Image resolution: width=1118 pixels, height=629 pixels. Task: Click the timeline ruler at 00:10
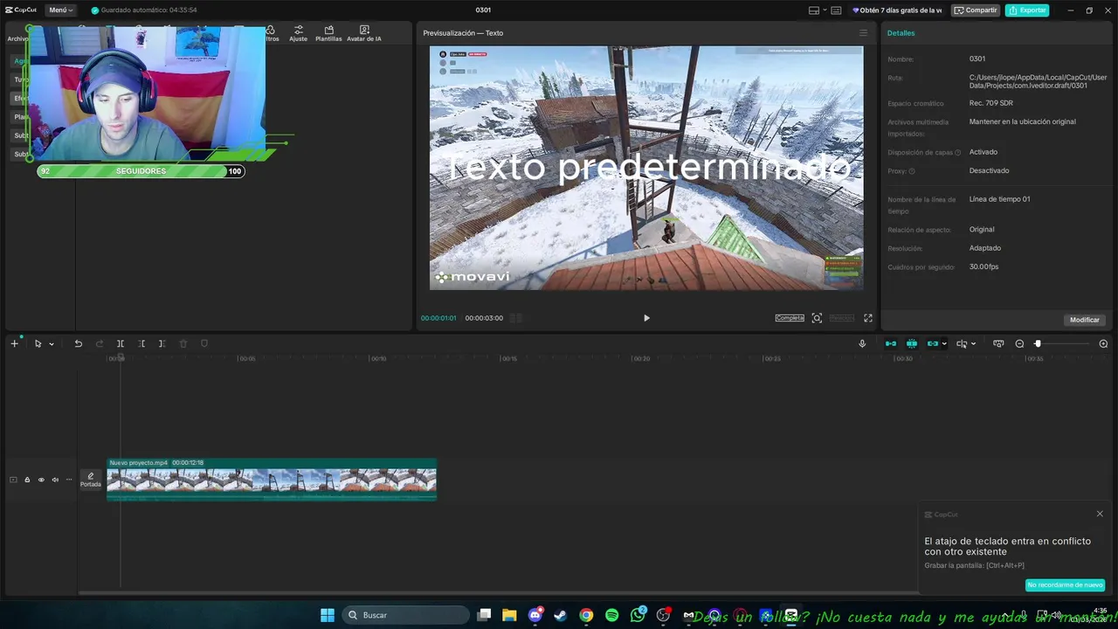click(378, 358)
